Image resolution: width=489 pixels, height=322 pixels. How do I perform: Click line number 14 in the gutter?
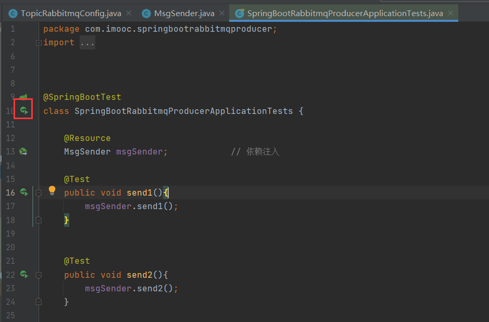(10, 165)
